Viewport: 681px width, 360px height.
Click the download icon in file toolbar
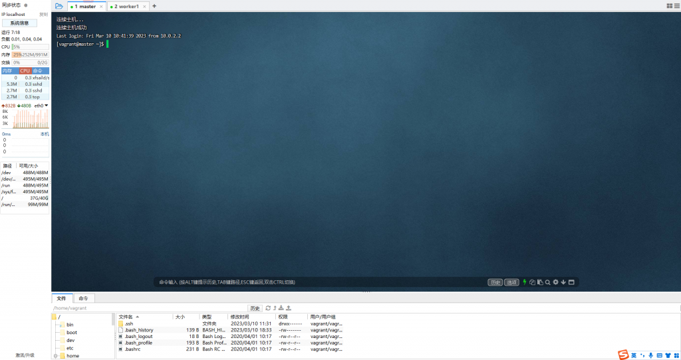tap(281, 308)
